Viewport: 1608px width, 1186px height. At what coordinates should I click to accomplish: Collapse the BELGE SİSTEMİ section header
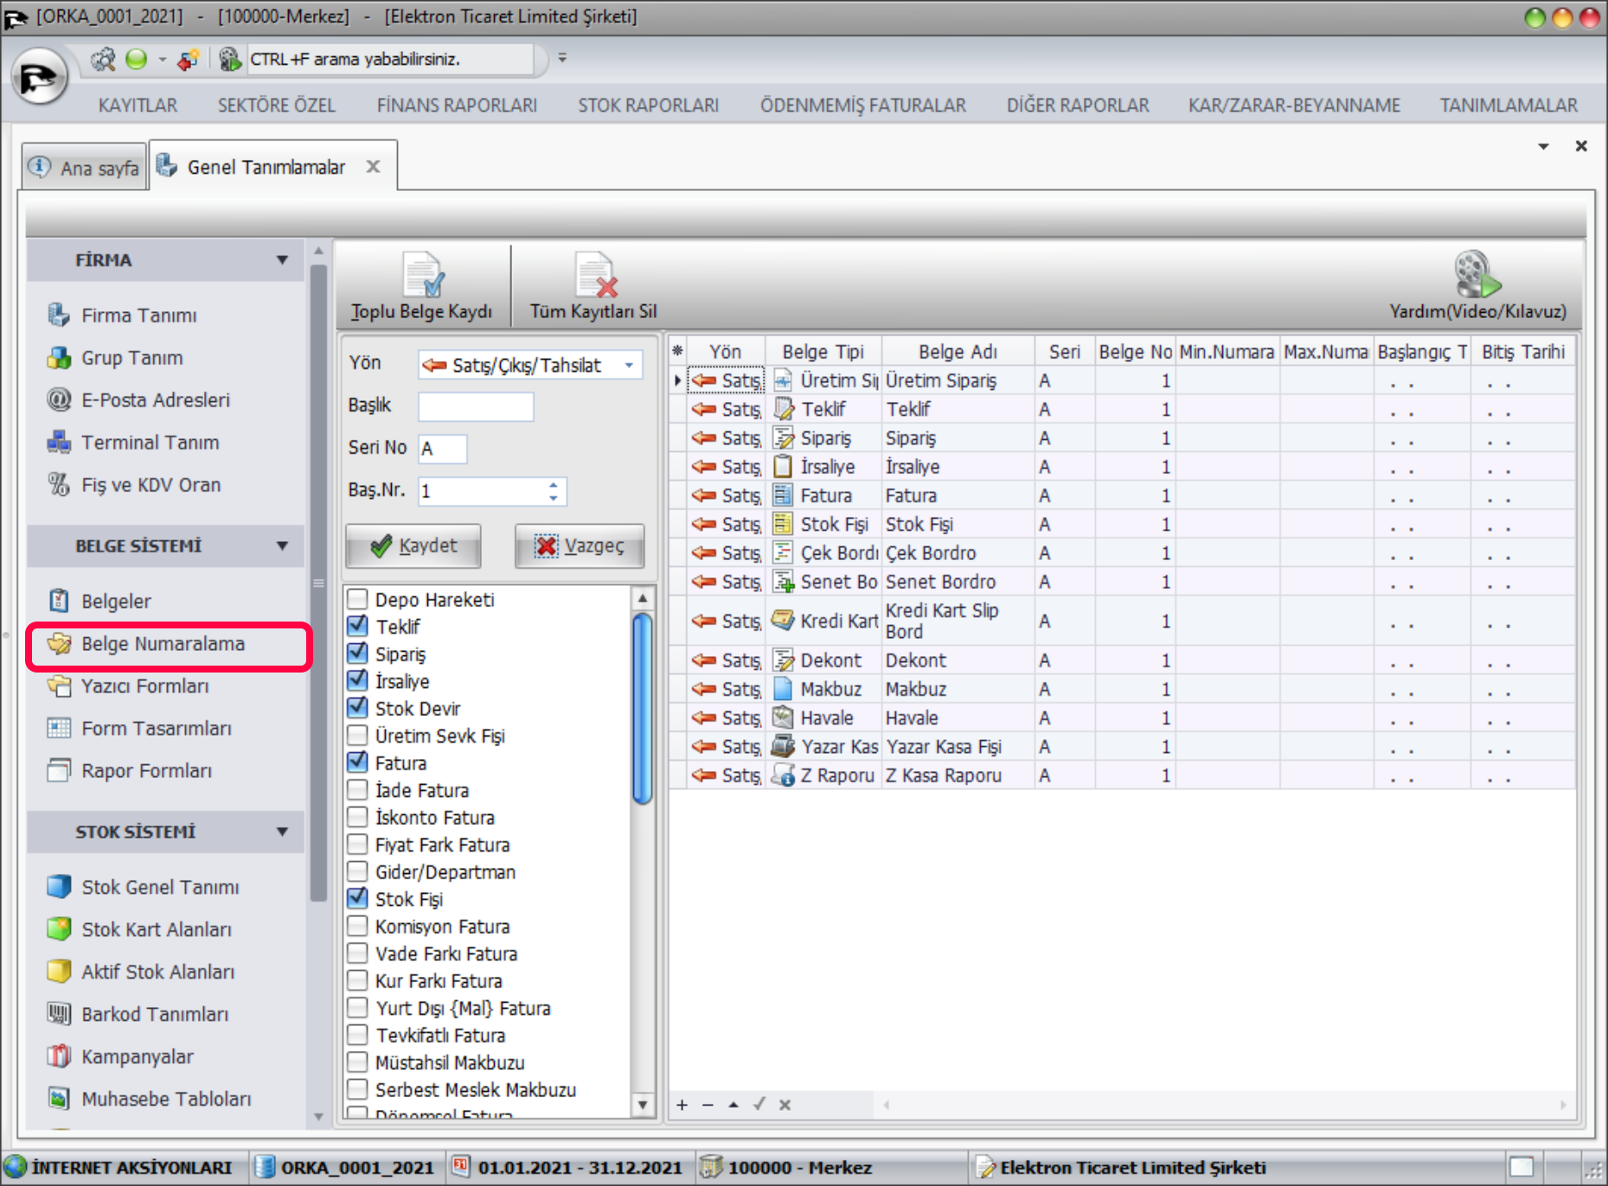pyautogui.click(x=165, y=546)
